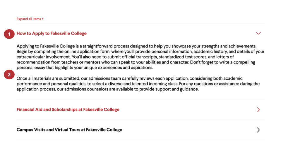Collapse How to Apply section via down chevron

click(258, 33)
